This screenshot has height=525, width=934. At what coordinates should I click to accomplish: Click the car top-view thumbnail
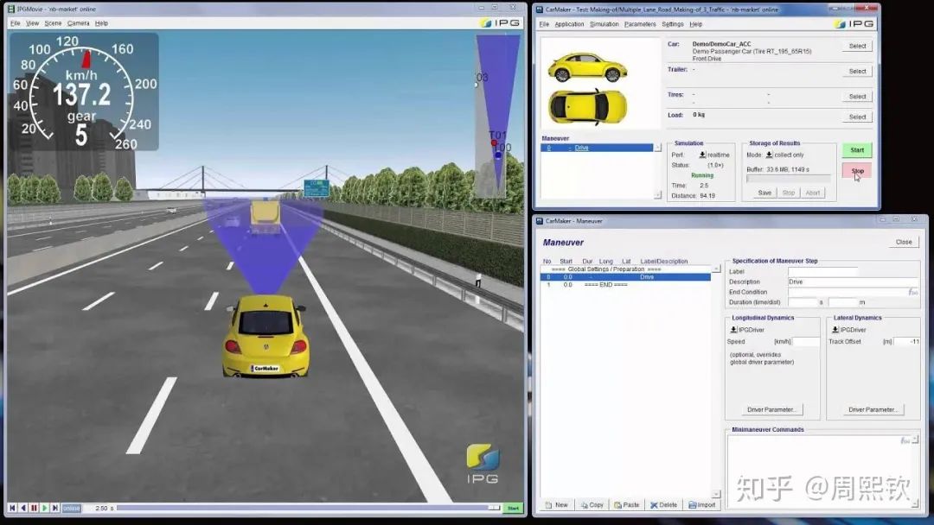click(587, 107)
